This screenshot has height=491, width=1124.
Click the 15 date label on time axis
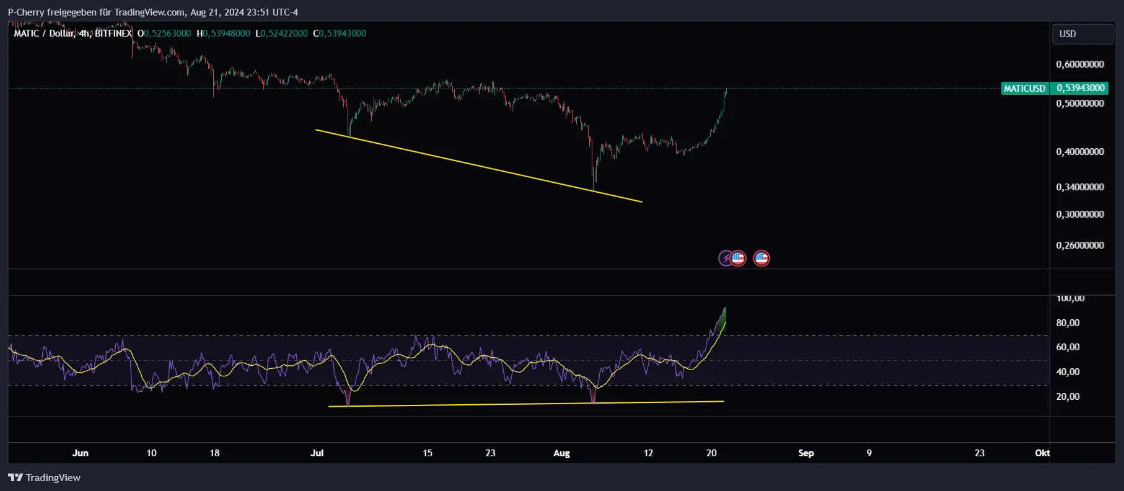[428, 453]
